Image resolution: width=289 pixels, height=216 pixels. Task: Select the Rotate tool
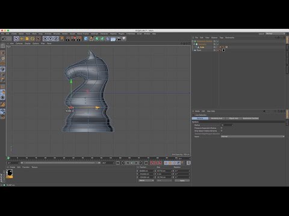click(33, 38)
